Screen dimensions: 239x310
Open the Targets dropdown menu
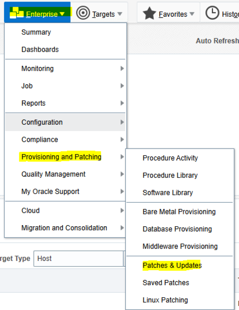coord(103,14)
